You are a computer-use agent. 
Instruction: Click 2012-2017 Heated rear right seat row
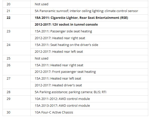point(60,38)
